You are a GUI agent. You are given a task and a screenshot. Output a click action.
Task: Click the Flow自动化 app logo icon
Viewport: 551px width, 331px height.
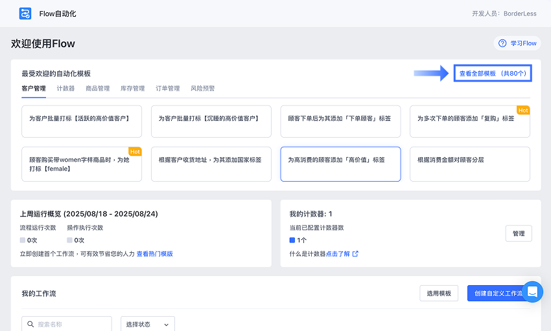tap(25, 14)
